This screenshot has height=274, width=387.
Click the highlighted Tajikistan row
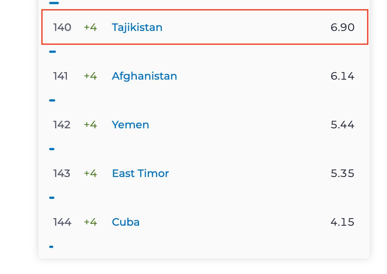[204, 27]
